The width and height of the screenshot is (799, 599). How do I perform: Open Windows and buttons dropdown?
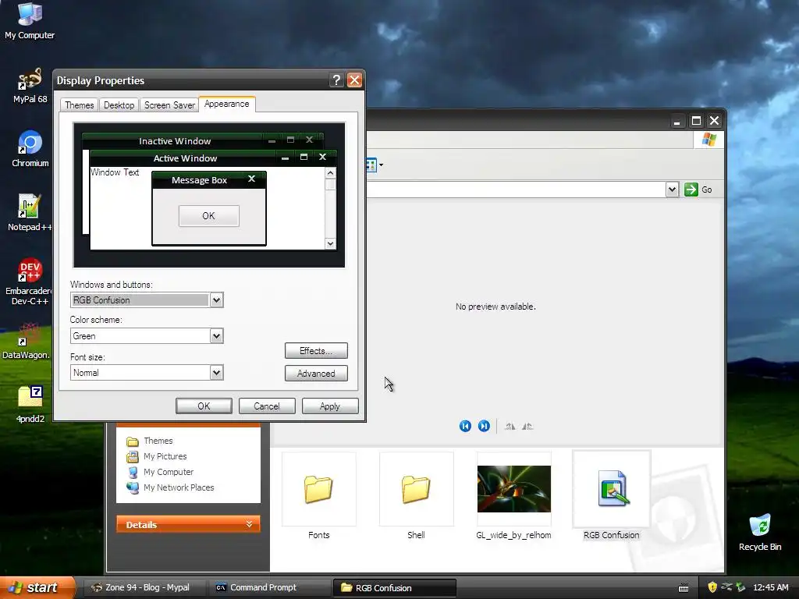[x=217, y=300]
